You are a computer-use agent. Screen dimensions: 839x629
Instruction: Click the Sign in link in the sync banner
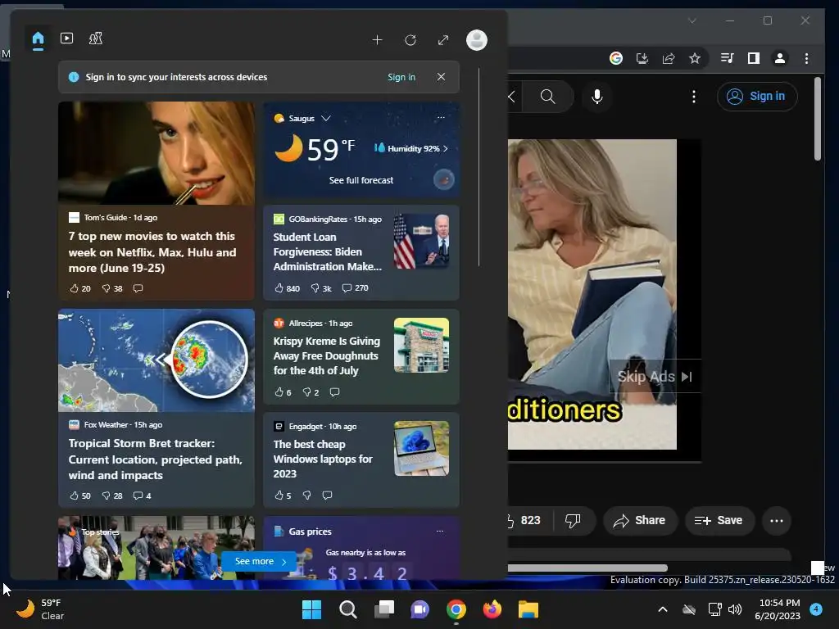[401, 77]
